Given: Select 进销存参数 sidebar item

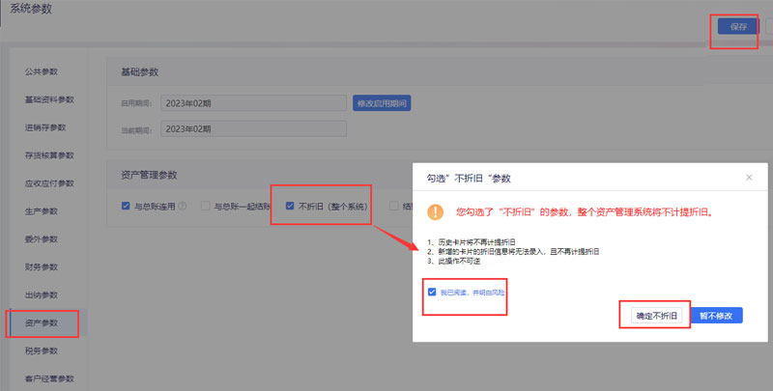Looking at the screenshot, I should (45, 127).
